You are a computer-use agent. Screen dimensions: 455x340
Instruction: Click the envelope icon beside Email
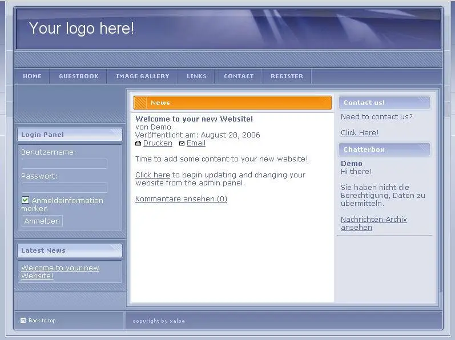coord(182,144)
